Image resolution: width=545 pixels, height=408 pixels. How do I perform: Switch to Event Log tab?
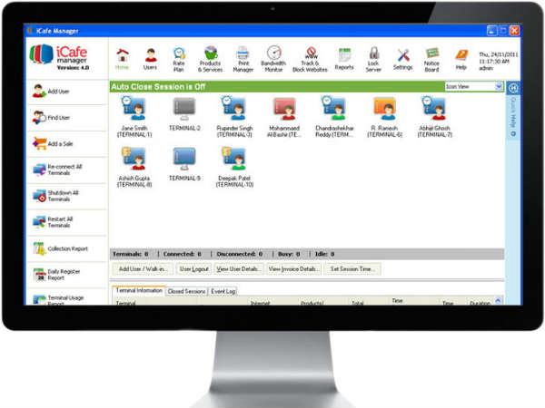tap(223, 291)
